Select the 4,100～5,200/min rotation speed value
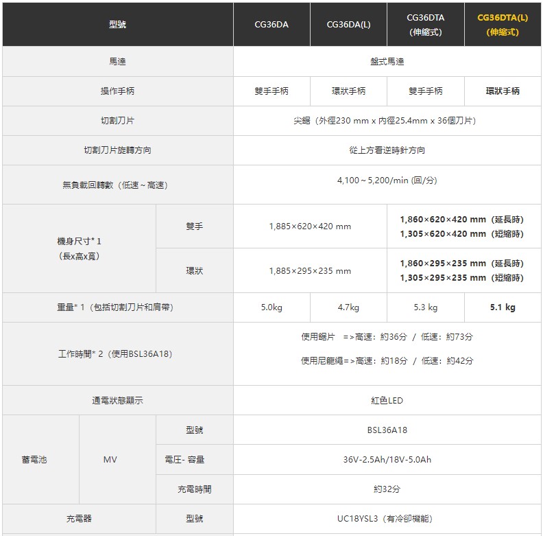The width and height of the screenshot is (543, 536). tap(387, 180)
